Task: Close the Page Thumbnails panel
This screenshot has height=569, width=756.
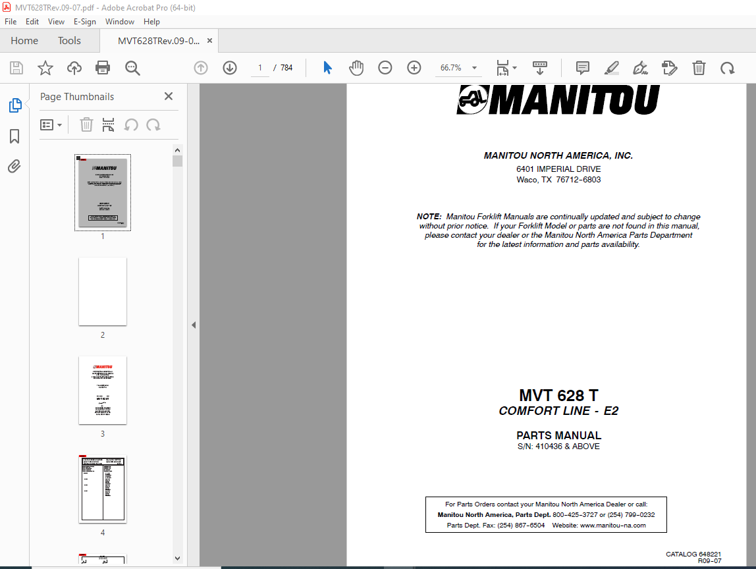Action: pyautogui.click(x=169, y=96)
